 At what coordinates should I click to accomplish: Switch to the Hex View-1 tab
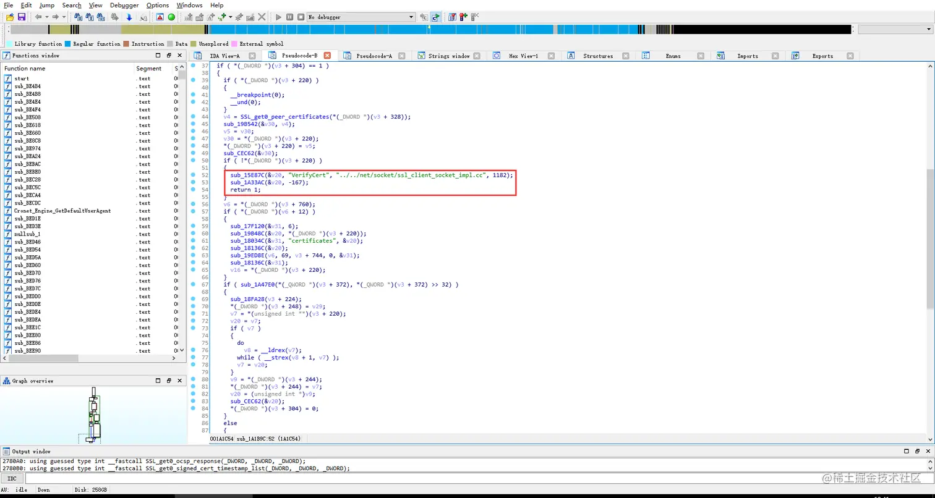[x=523, y=56]
